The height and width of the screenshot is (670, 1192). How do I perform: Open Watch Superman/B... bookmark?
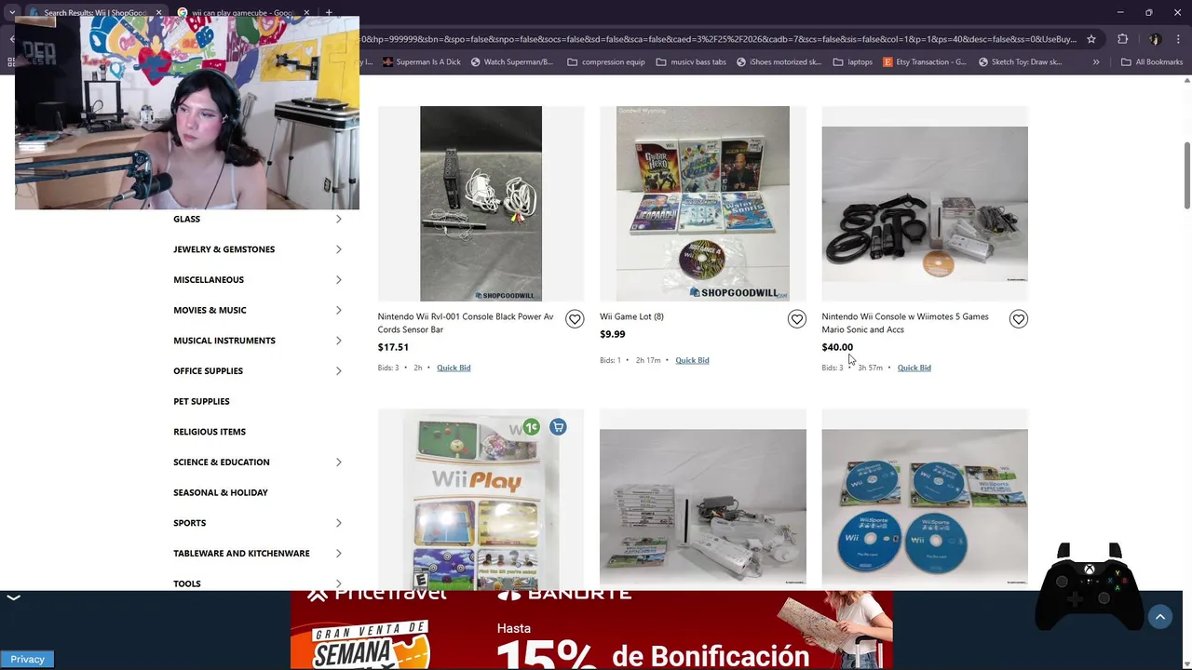[x=512, y=62]
